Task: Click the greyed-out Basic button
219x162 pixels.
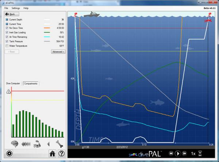Action: coord(12,52)
